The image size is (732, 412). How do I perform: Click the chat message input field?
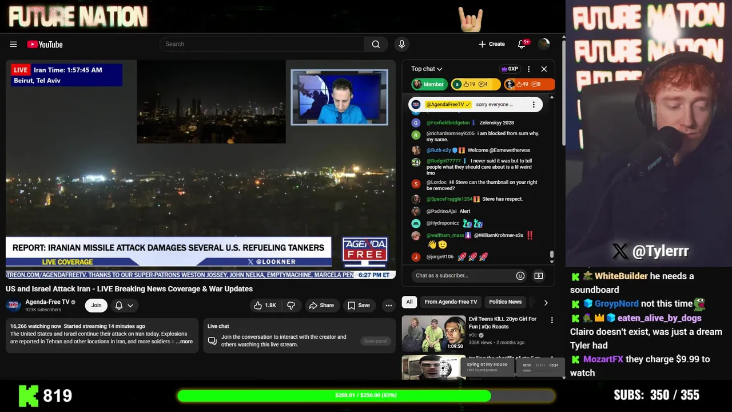(x=461, y=276)
